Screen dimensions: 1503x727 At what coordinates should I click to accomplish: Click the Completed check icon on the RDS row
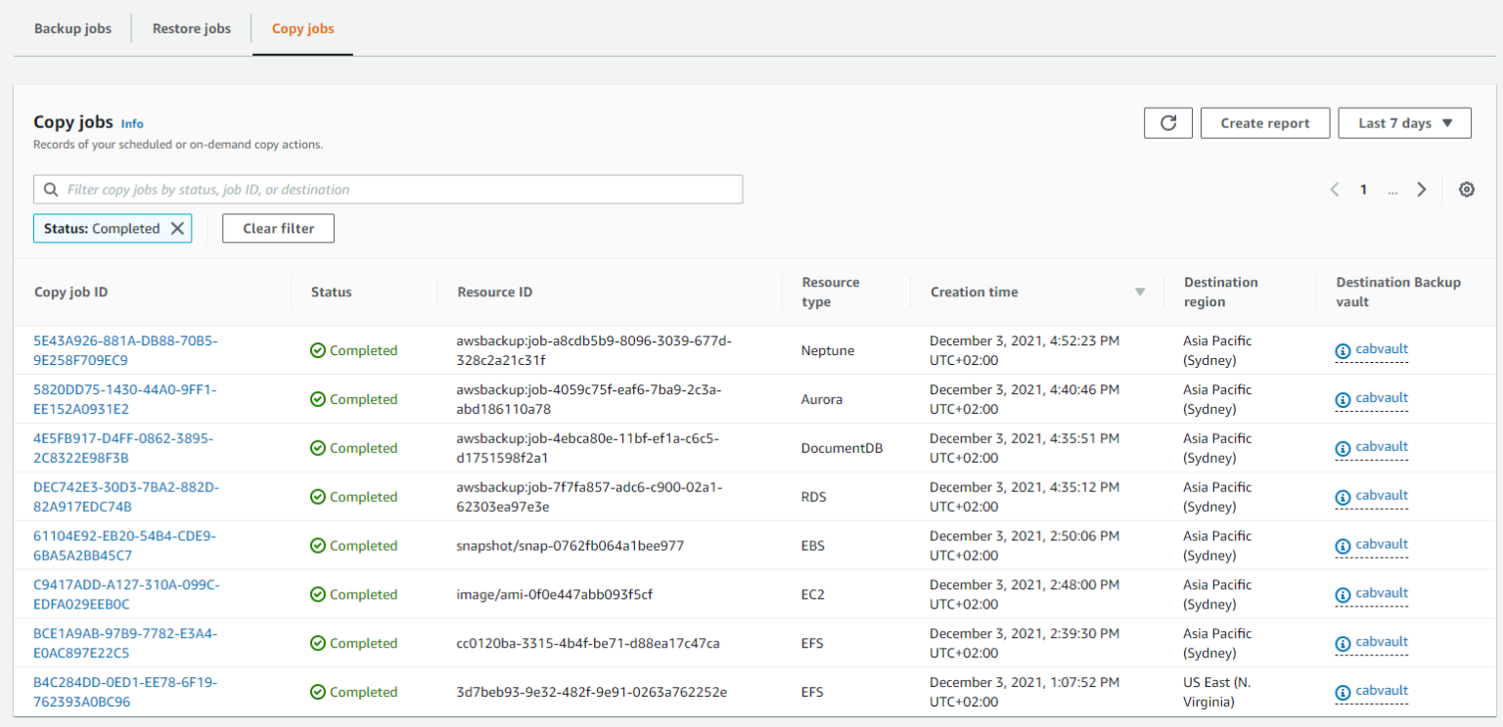point(317,496)
